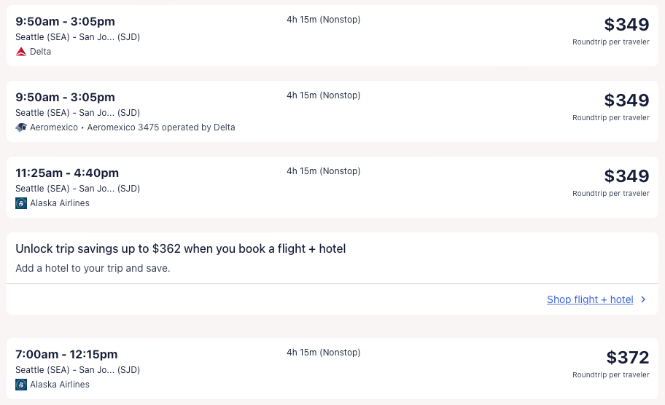This screenshot has width=665, height=405.
Task: Click the Alaska Airlines label on $372 flight
Action: (x=60, y=385)
